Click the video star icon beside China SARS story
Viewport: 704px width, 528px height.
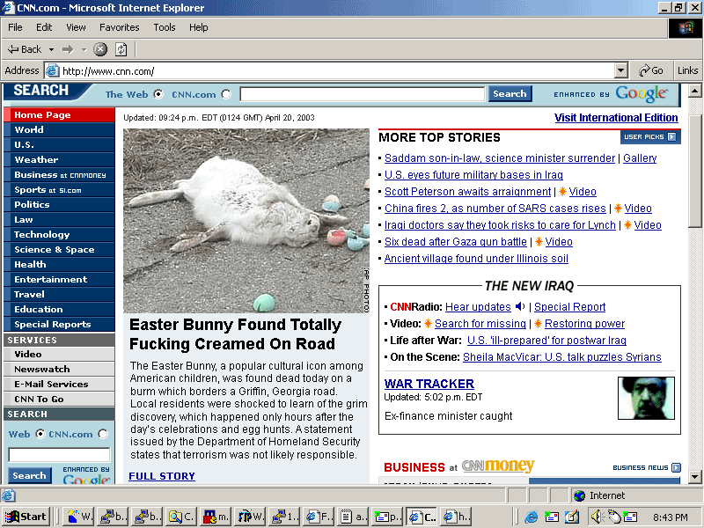click(x=618, y=209)
